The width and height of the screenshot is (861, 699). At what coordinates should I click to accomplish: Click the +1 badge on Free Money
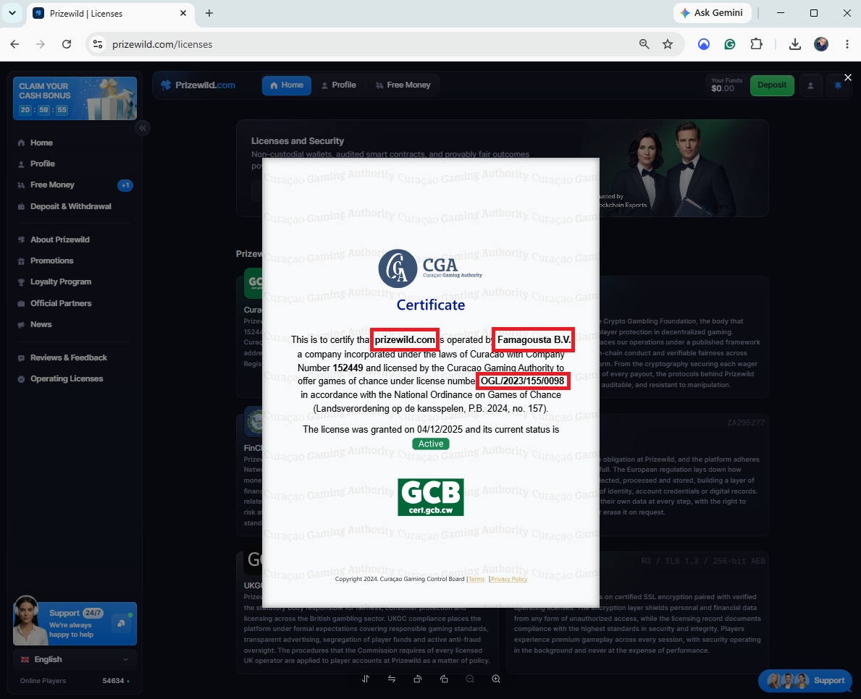[125, 185]
